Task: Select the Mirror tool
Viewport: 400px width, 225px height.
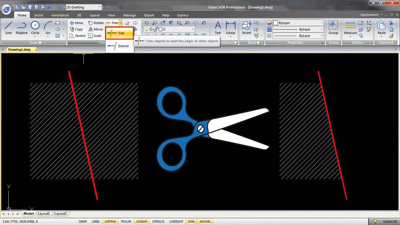Action: click(x=96, y=29)
